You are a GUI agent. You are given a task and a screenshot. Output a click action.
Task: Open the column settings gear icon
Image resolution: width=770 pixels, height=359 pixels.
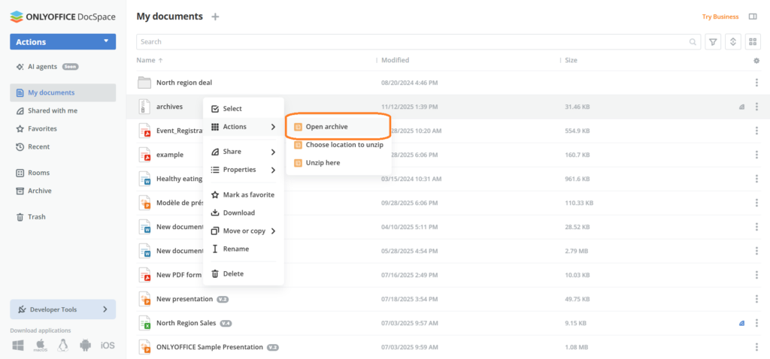click(756, 60)
